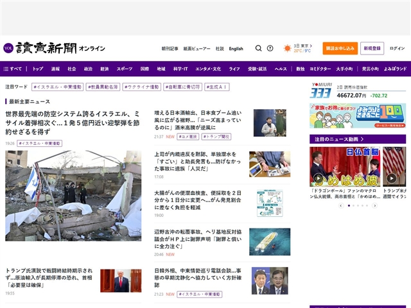Select スポーツ in navigation bar
The height and width of the screenshot is (308, 411).
(x=125, y=69)
